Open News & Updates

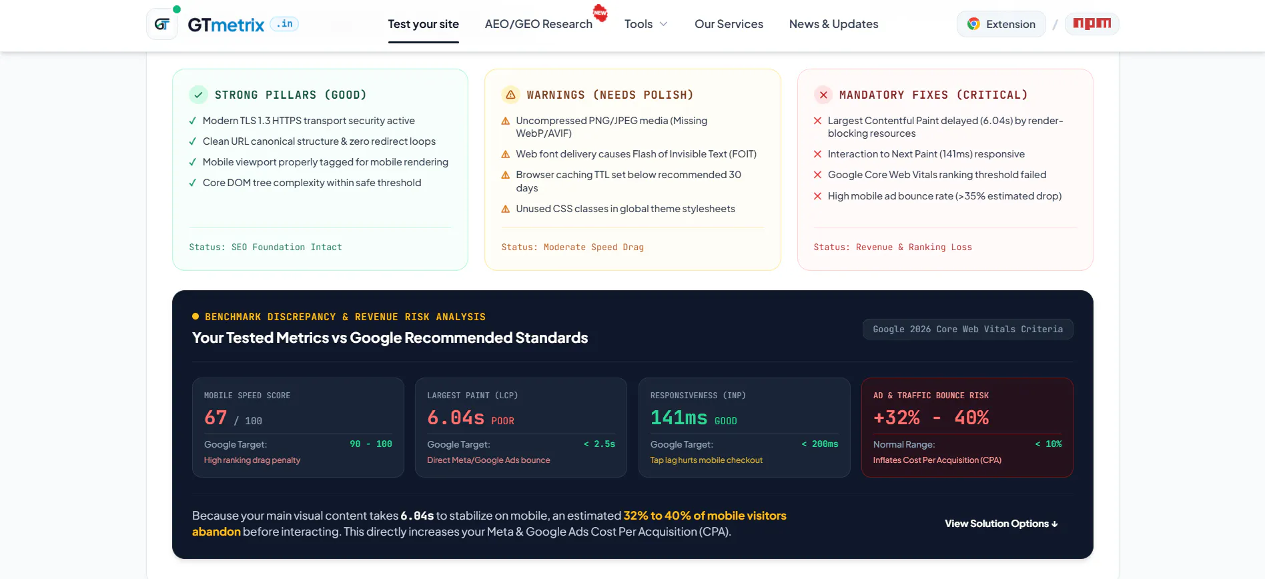coord(833,24)
